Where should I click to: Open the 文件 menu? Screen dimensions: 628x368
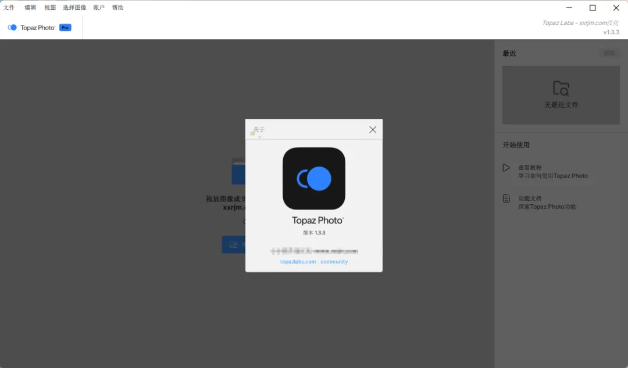tap(9, 8)
